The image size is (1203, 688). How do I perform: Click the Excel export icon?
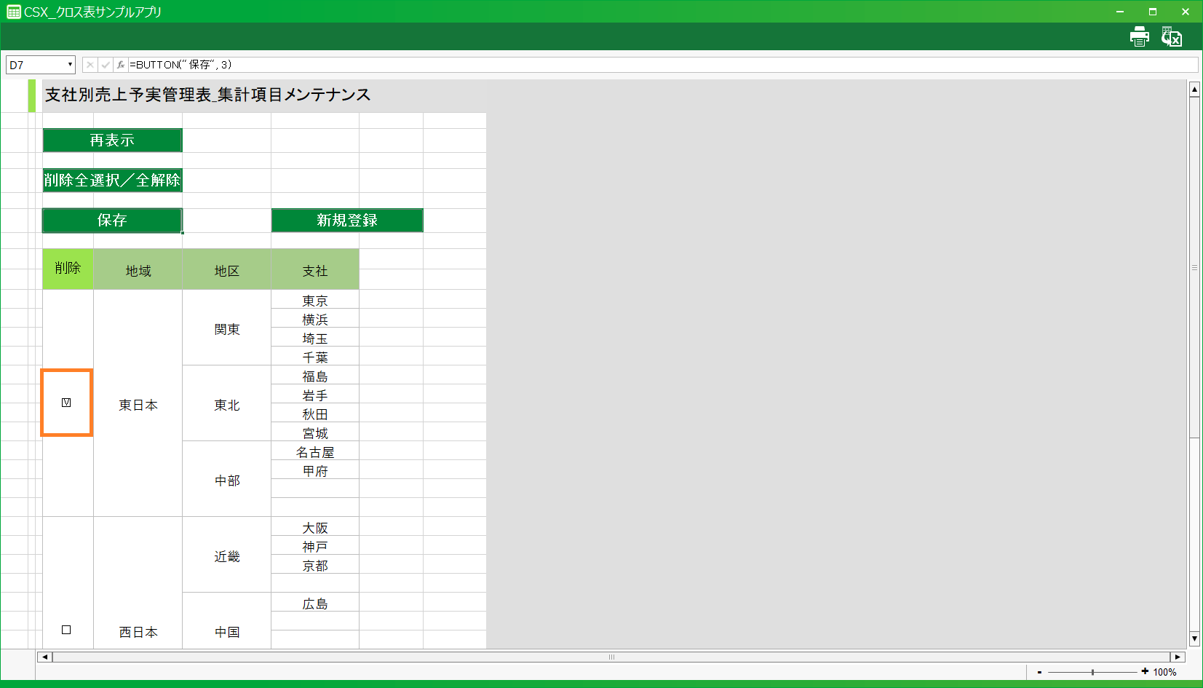tap(1171, 37)
